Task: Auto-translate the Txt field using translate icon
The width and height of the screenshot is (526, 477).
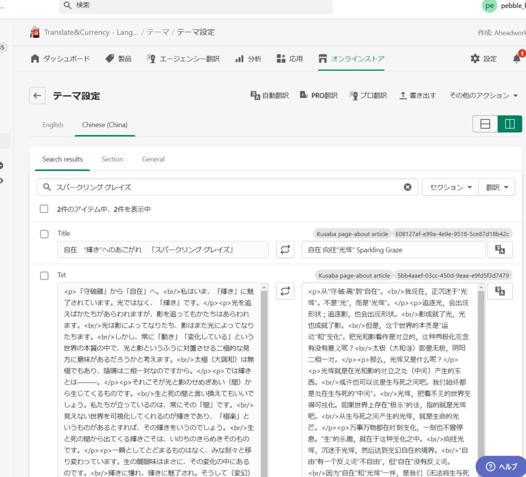Action: coord(500,291)
